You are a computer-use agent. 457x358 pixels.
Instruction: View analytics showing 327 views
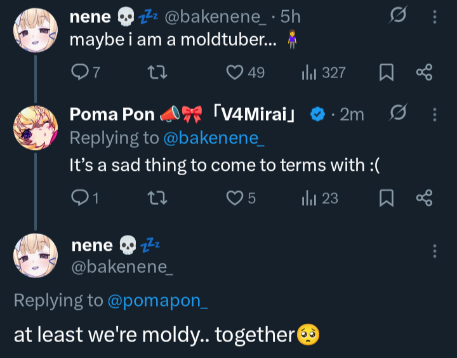(309, 73)
